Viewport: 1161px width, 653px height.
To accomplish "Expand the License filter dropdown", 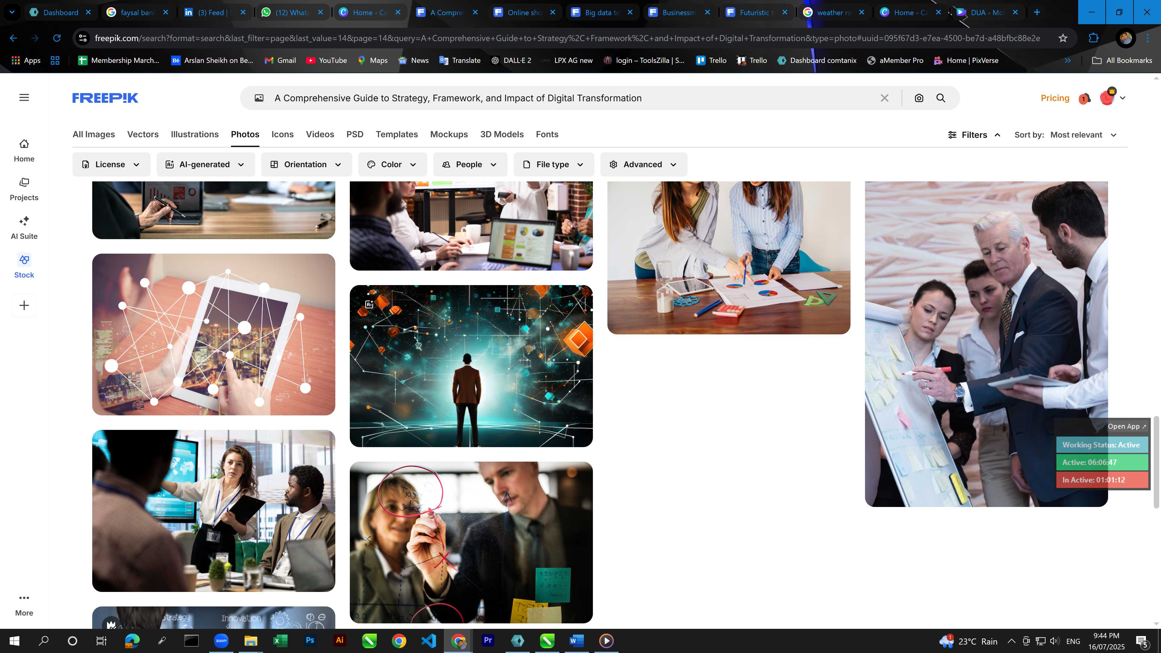I will [x=111, y=164].
